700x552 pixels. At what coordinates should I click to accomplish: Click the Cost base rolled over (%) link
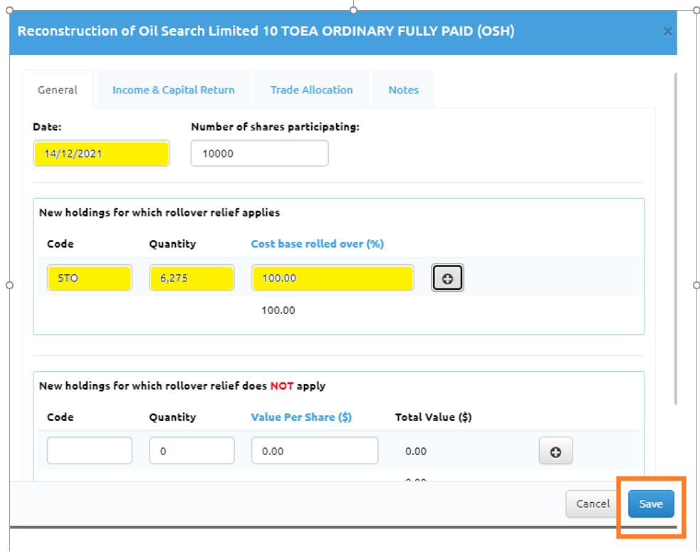318,244
